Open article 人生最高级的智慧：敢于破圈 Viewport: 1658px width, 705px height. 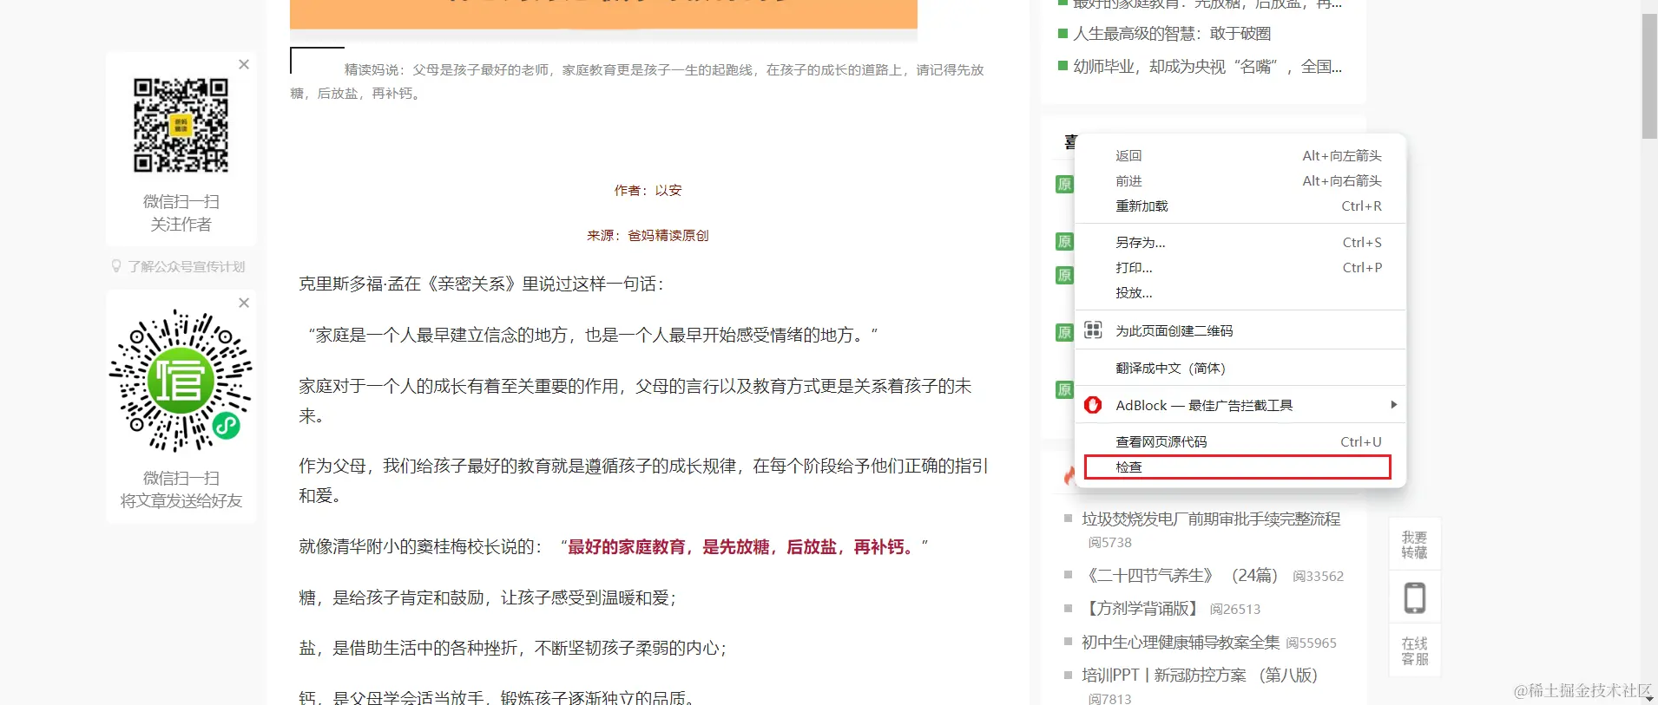click(x=1172, y=33)
